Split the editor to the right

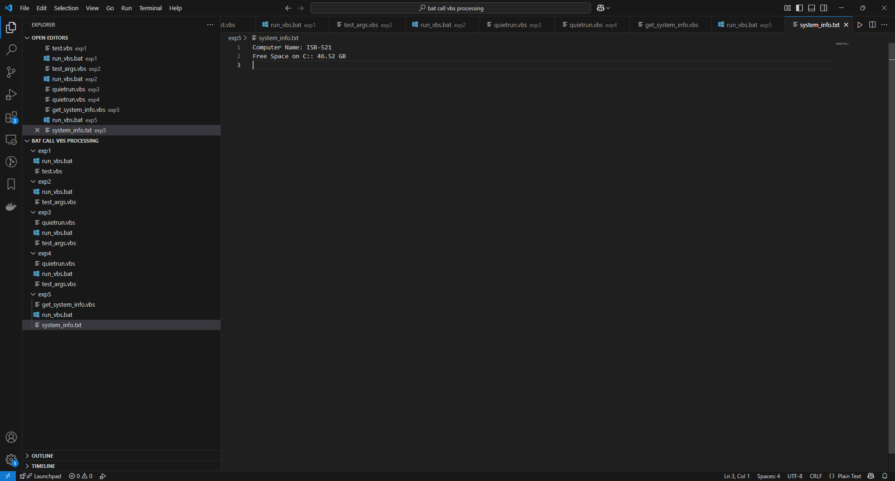pyautogui.click(x=872, y=25)
